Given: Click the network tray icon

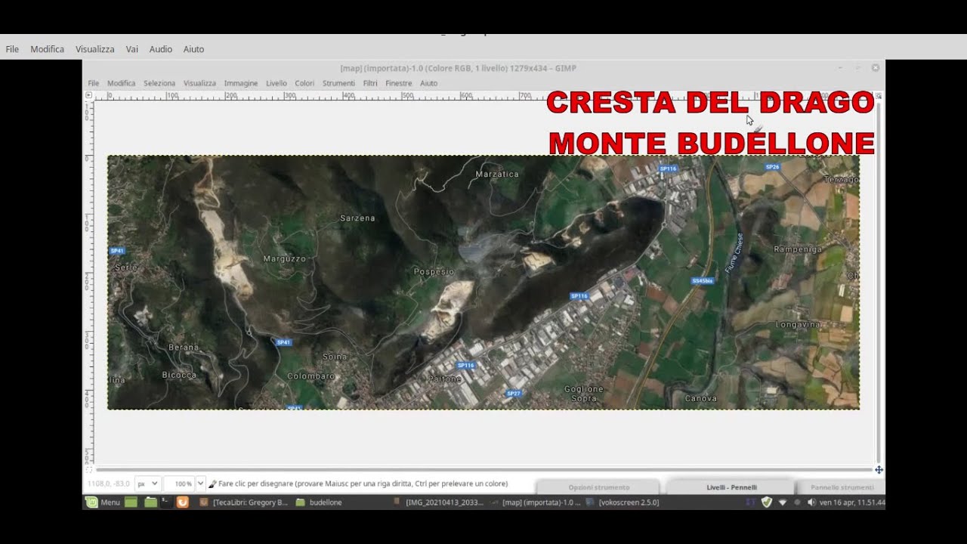Looking at the screenshot, I should (783, 502).
